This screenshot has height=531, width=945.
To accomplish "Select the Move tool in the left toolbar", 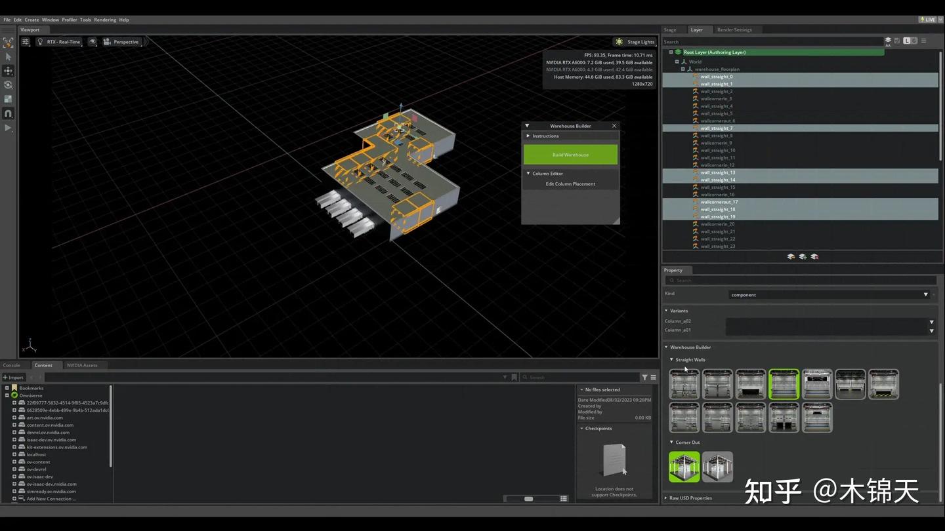I will tap(9, 71).
